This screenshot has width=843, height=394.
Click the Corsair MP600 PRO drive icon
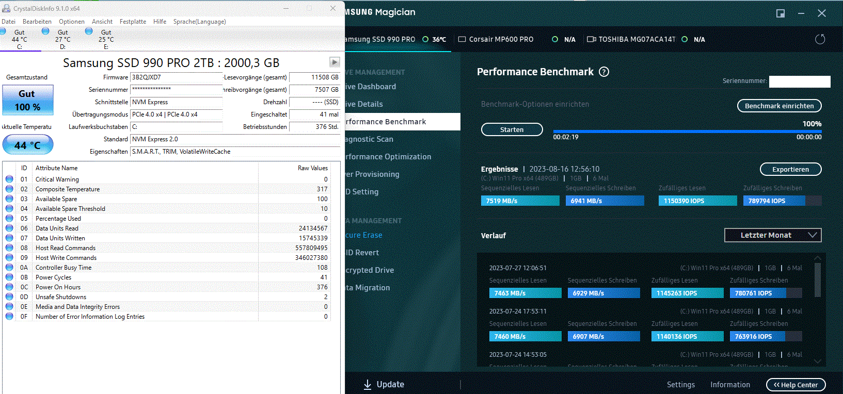tap(462, 39)
